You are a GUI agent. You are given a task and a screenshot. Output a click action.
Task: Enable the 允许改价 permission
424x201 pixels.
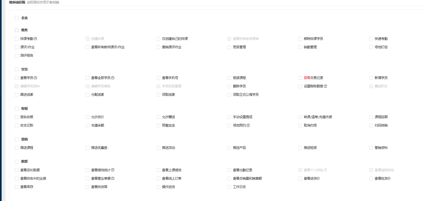tap(87, 117)
